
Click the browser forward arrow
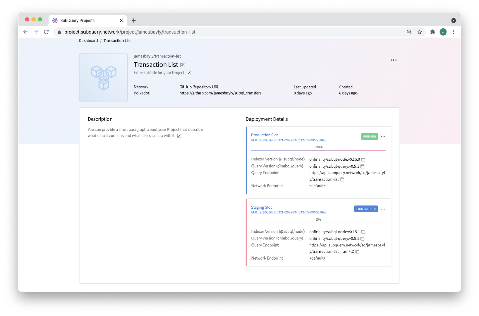[36, 32]
